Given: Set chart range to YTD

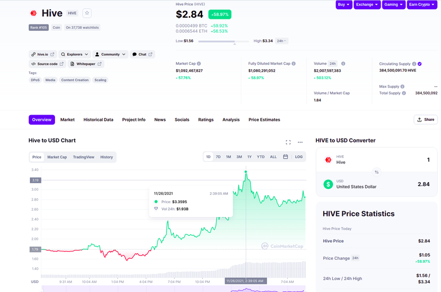Looking at the screenshot, I should click(261, 157).
